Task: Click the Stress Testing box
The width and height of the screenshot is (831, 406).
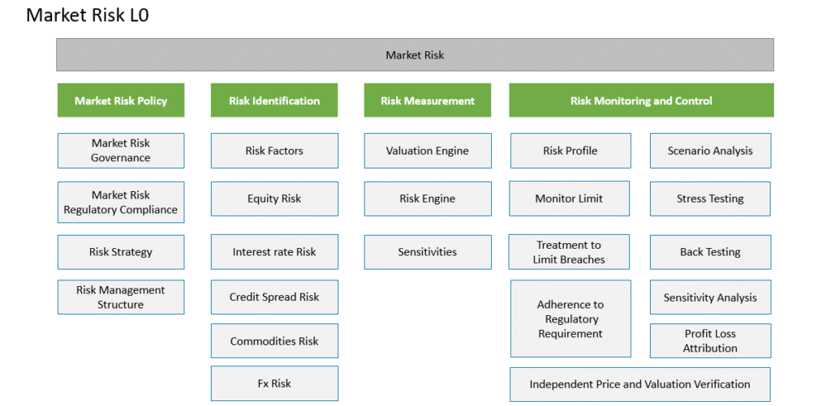Action: [x=710, y=199]
